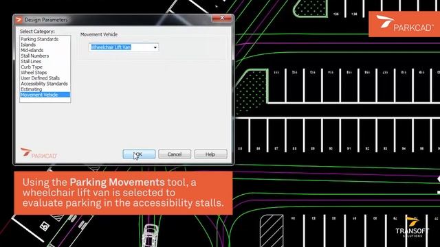Image resolution: width=440 pixels, height=247 pixels.
Task: Click the ParkCAD logo banner at top right
Action: click(x=404, y=24)
